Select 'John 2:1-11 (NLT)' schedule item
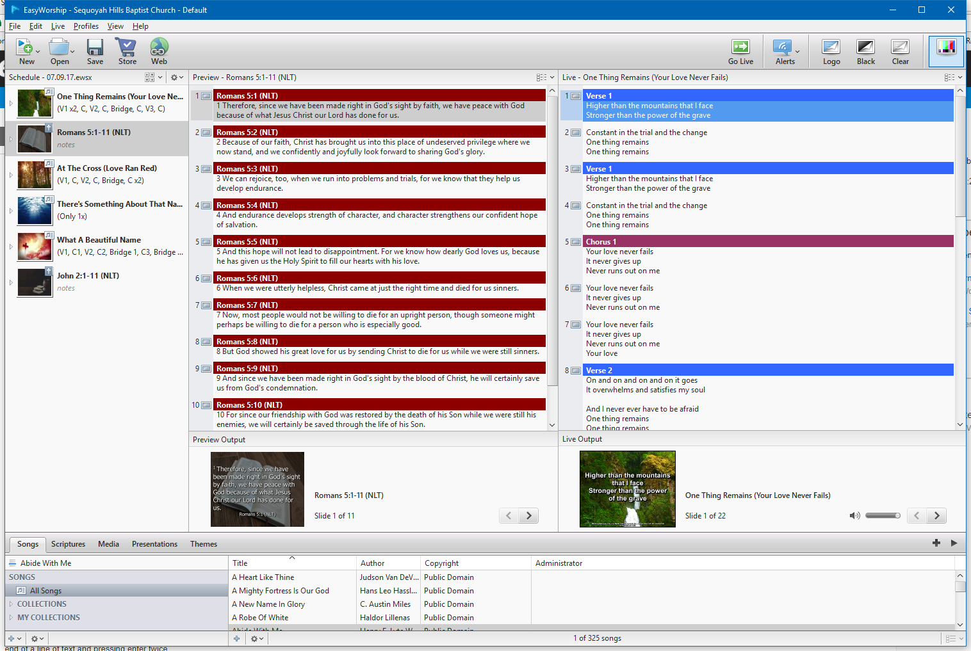971x651 pixels. (x=97, y=282)
